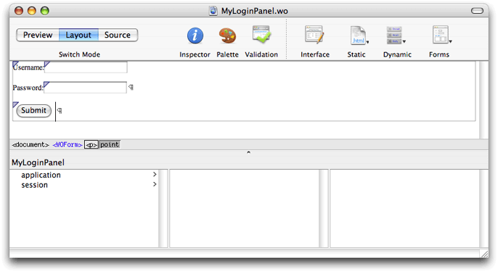Expand the session key
Image resolution: width=498 pixels, height=274 pixels.
click(155, 184)
